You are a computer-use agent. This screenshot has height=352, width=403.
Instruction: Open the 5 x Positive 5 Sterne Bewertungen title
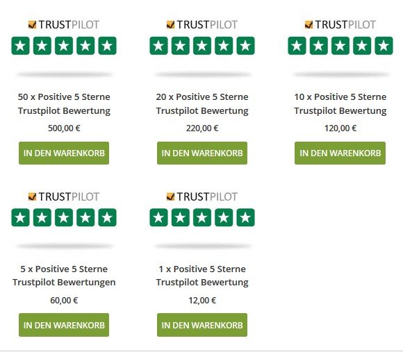(x=64, y=276)
